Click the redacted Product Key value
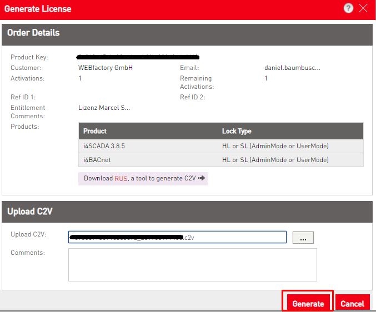376x312 pixels. [x=138, y=57]
